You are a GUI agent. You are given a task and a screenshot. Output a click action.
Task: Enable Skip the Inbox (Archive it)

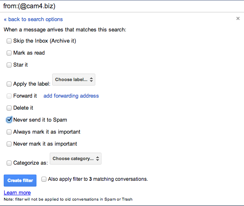click(9, 41)
